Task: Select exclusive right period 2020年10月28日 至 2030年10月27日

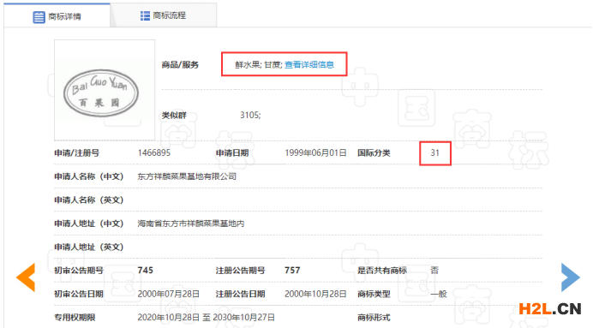Action: tap(207, 318)
